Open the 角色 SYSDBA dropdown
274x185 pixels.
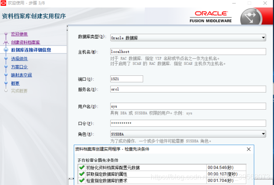point(188,134)
